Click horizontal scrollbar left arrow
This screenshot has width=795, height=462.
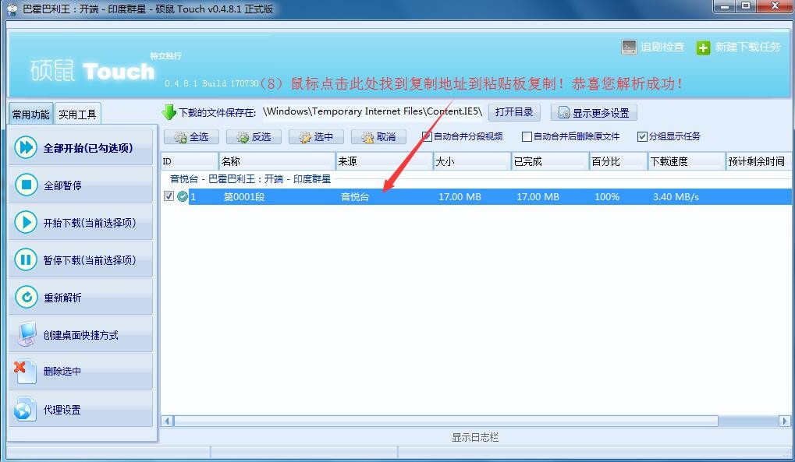tap(167, 421)
